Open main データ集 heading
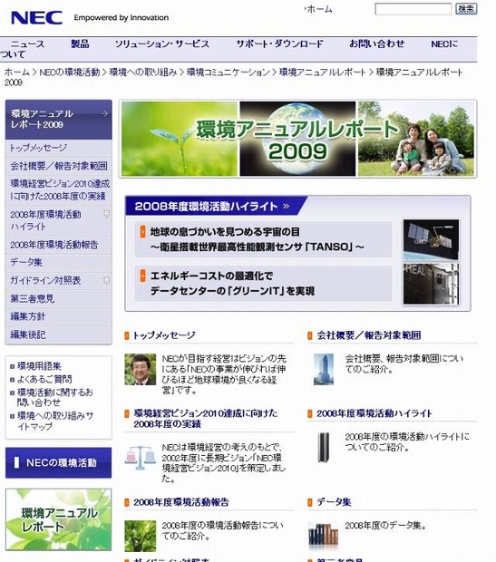Viewport: 496px width, 562px height. point(334,502)
